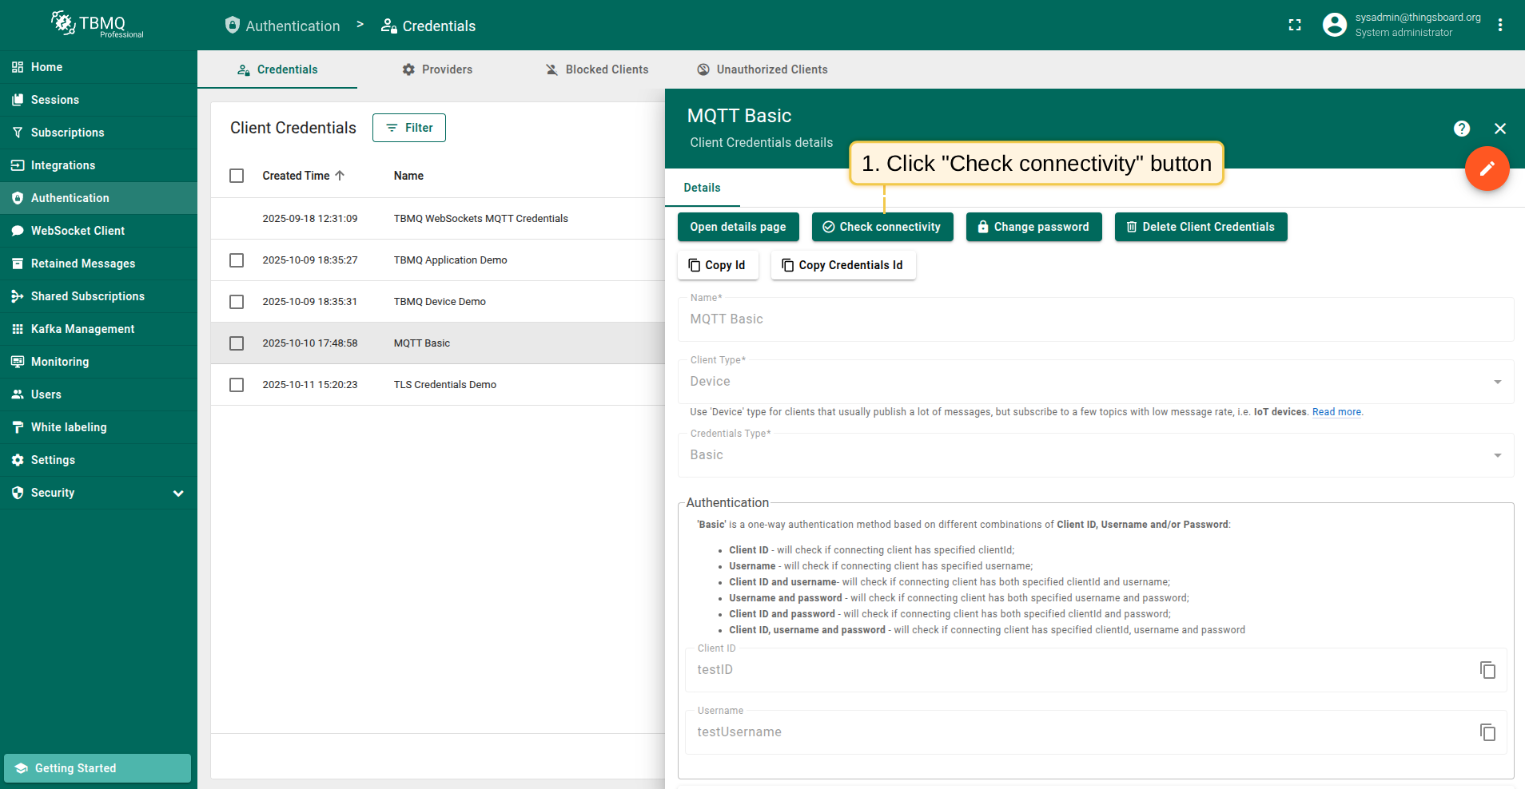Close the MQTT Basic details panel

1499,129
